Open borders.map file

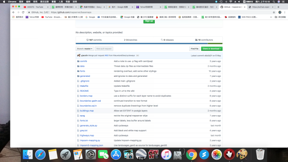[86, 96]
